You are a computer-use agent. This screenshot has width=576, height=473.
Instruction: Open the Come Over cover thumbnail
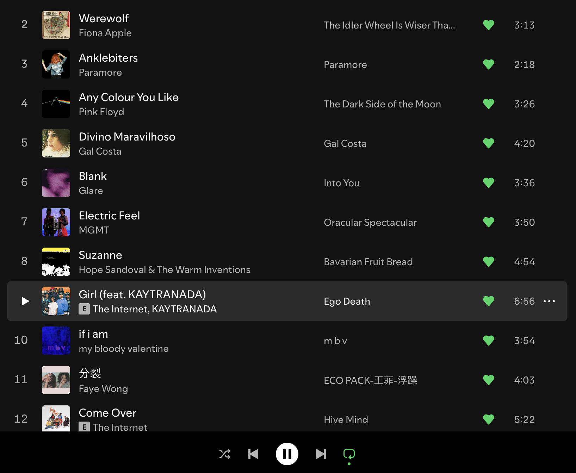[x=56, y=418]
